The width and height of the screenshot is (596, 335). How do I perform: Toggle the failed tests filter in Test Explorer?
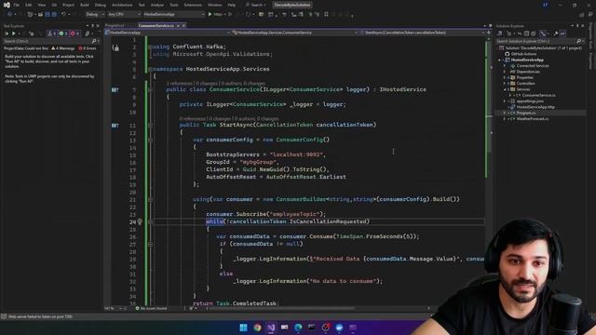(x=74, y=33)
